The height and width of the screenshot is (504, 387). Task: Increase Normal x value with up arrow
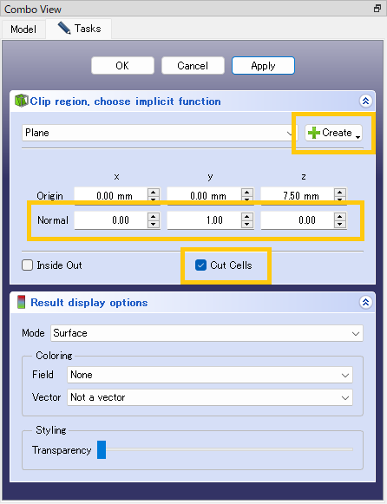[x=154, y=216]
